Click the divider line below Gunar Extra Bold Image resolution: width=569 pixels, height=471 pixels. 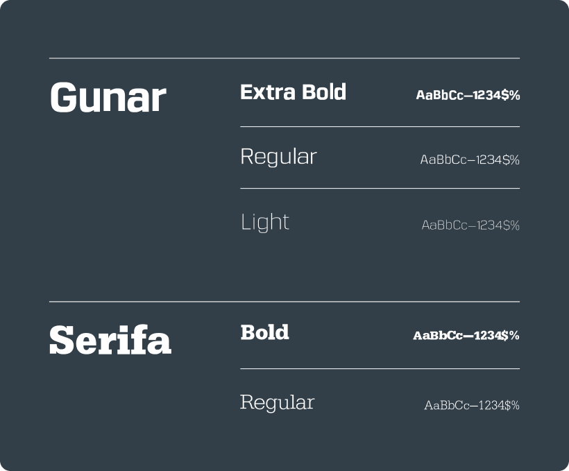click(380, 127)
